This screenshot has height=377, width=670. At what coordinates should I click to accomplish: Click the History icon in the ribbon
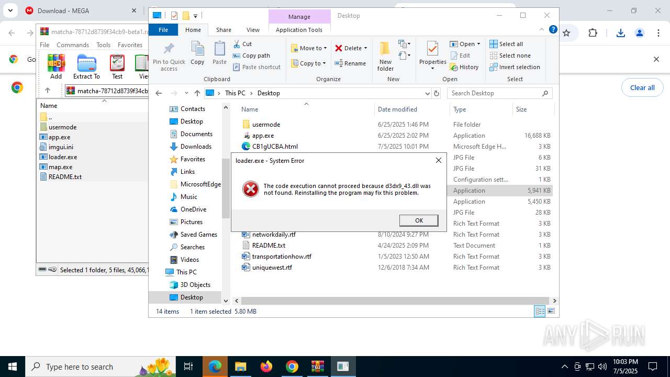click(x=454, y=67)
